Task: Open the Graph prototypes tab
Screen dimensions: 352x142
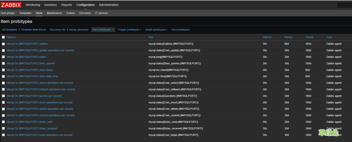Action: pos(155,30)
